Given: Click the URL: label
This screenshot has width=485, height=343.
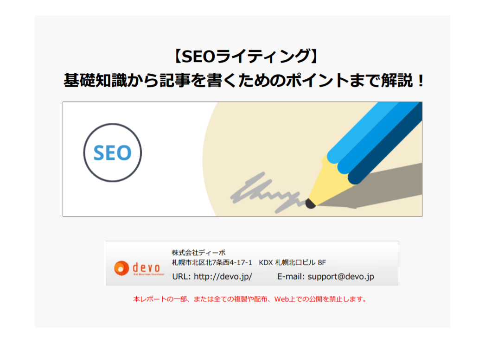Looking at the screenshot, I should point(182,276).
